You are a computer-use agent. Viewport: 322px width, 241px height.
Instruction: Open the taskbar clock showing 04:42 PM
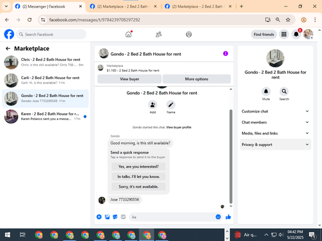[295, 235]
